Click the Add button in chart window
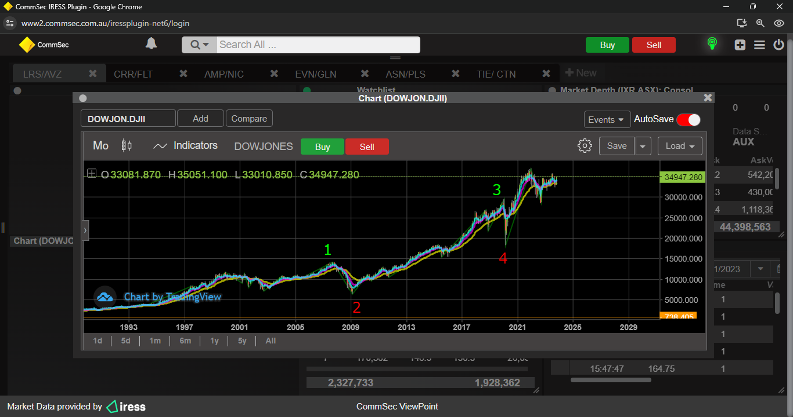The width and height of the screenshot is (793, 417). (x=200, y=119)
